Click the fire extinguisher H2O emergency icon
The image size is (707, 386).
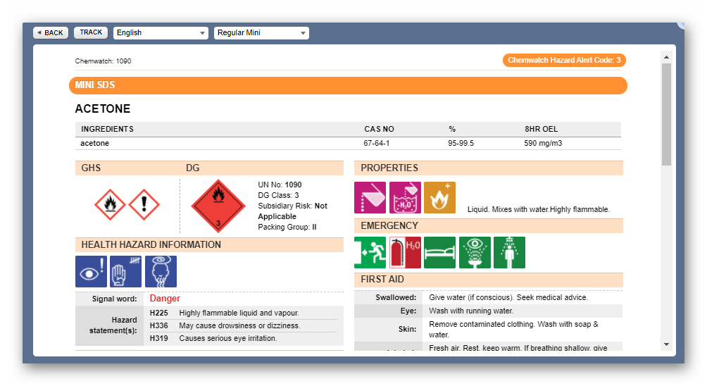[x=405, y=253]
